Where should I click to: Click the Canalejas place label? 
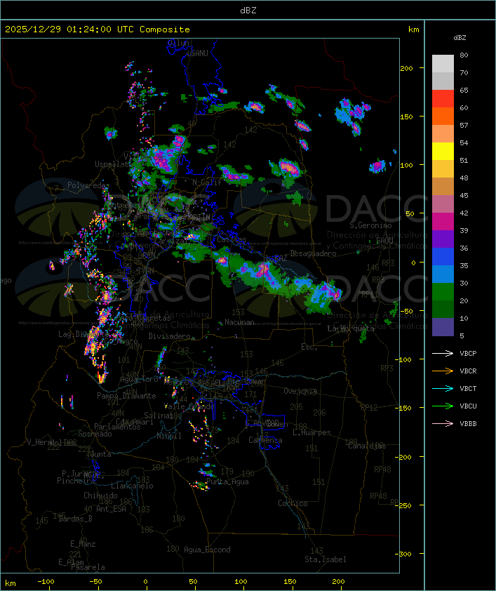[x=367, y=446]
